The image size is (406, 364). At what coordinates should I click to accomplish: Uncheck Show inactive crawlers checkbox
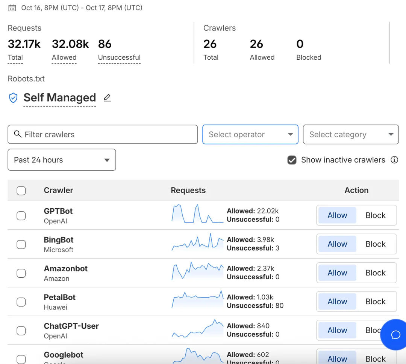pos(292,160)
